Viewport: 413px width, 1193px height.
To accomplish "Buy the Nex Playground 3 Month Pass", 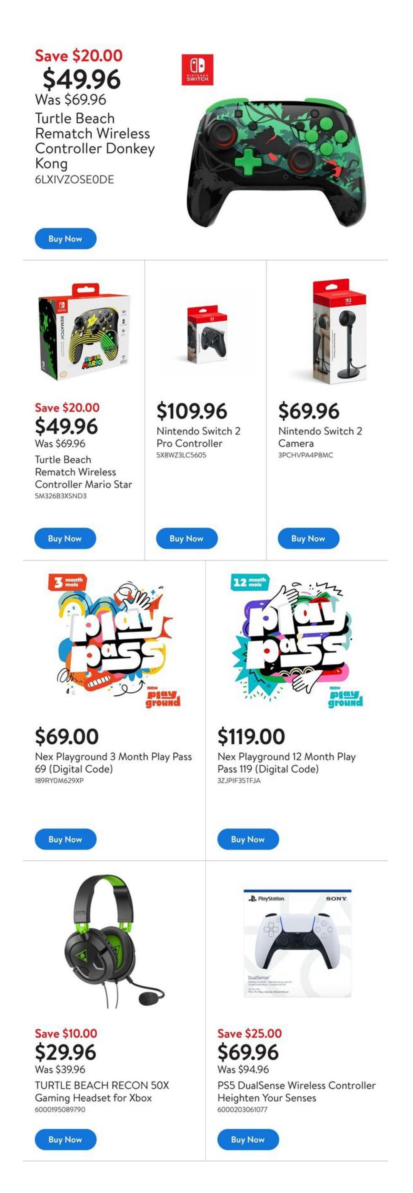I will click(65, 839).
